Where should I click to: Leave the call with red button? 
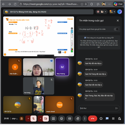93,118
